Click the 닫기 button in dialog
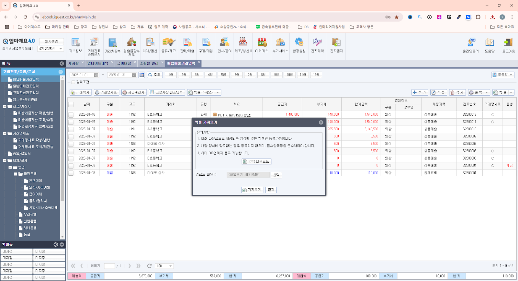Screen dimensions: 518x281 point(271,190)
